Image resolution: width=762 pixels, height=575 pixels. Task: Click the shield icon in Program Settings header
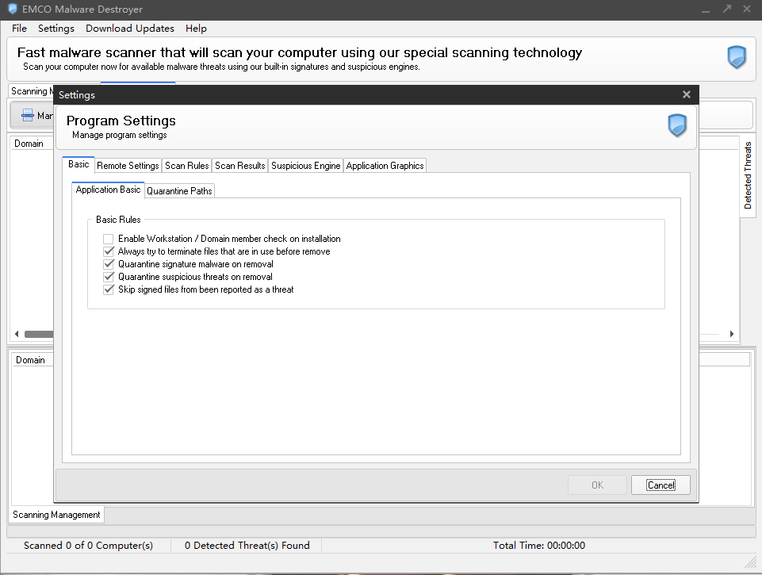pyautogui.click(x=677, y=125)
